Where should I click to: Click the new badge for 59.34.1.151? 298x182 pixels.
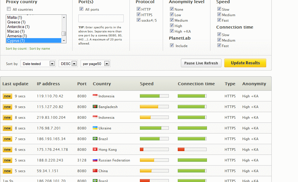[8, 171]
